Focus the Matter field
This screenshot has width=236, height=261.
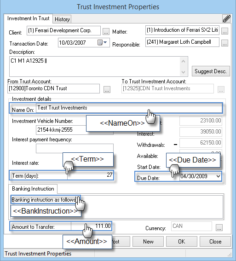(182, 30)
